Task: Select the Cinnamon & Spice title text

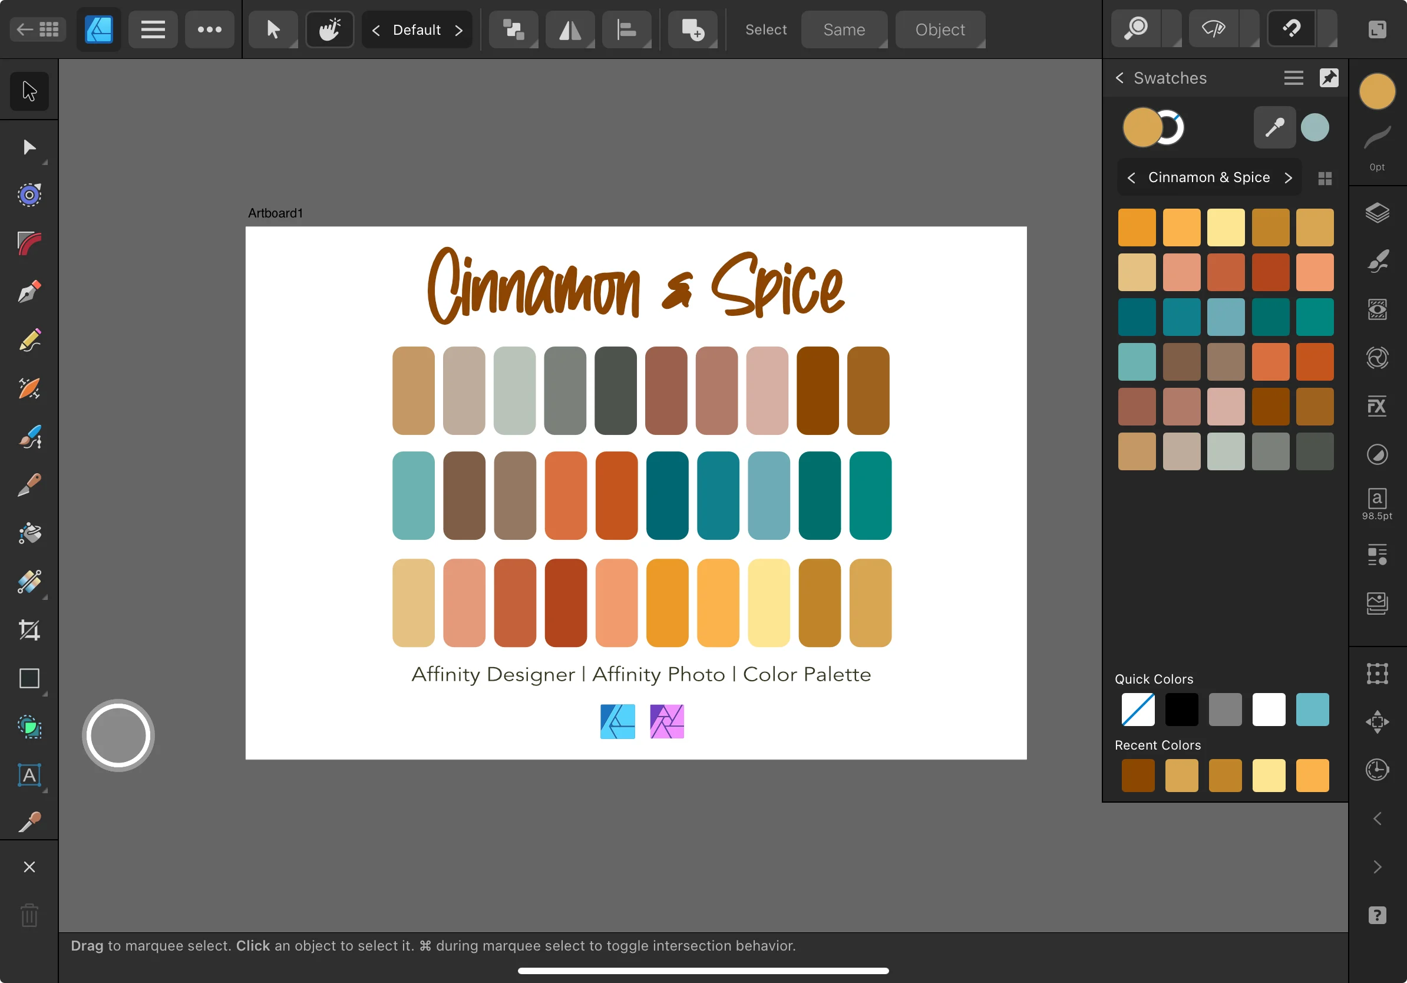Action: coord(636,286)
